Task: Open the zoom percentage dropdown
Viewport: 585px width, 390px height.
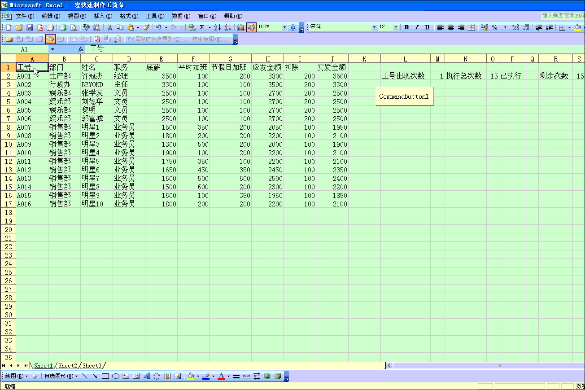Action: 284,27
